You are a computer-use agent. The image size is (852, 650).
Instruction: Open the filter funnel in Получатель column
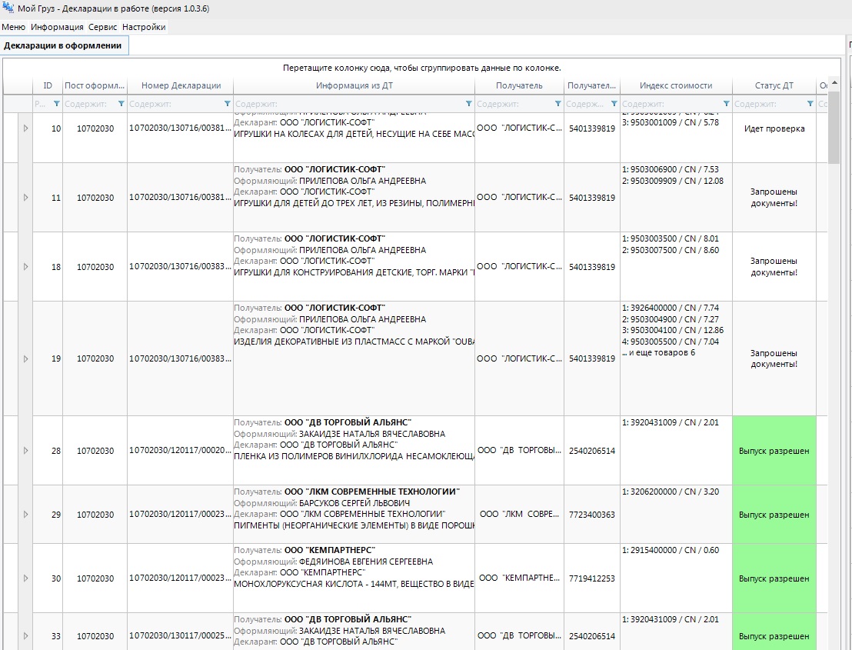coord(557,103)
